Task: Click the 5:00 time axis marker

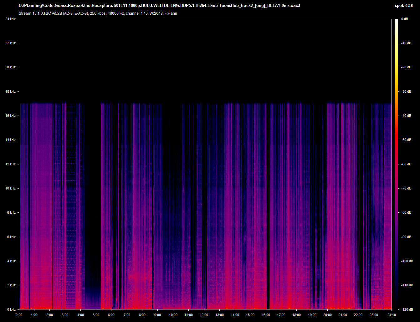Action: tap(96, 315)
